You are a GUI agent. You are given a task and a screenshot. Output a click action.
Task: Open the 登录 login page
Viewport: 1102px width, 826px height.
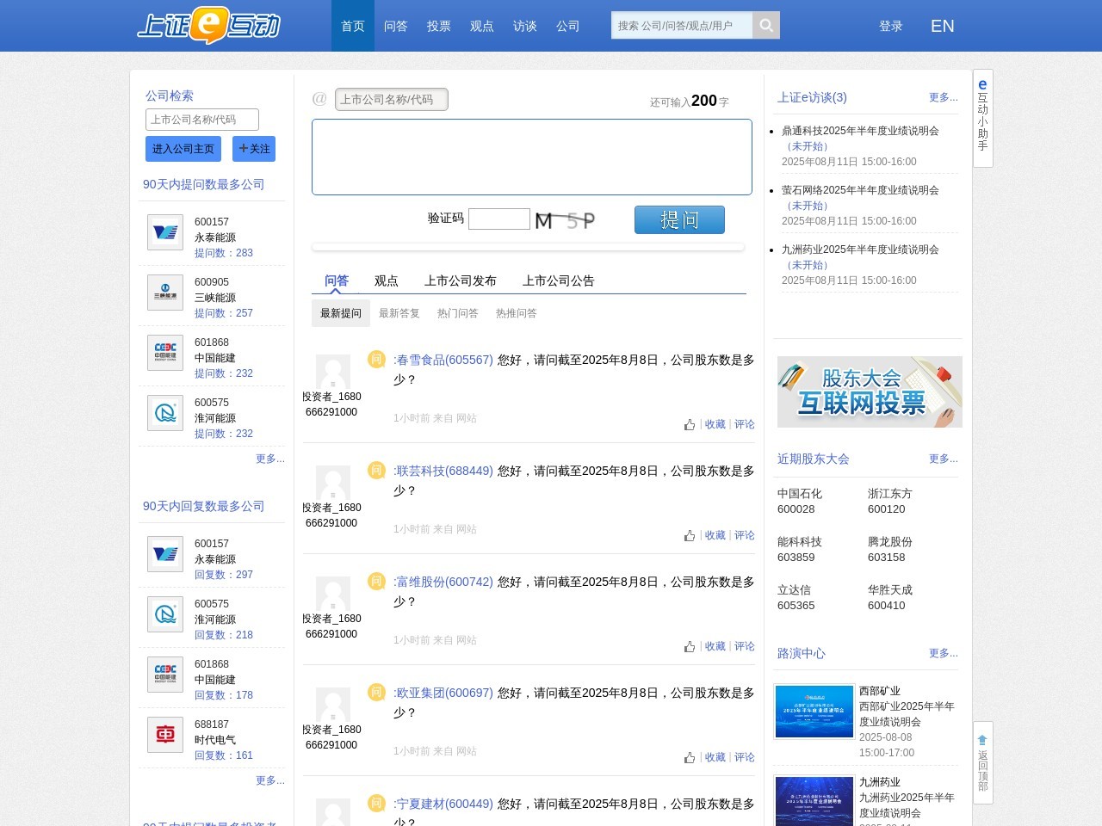click(891, 26)
